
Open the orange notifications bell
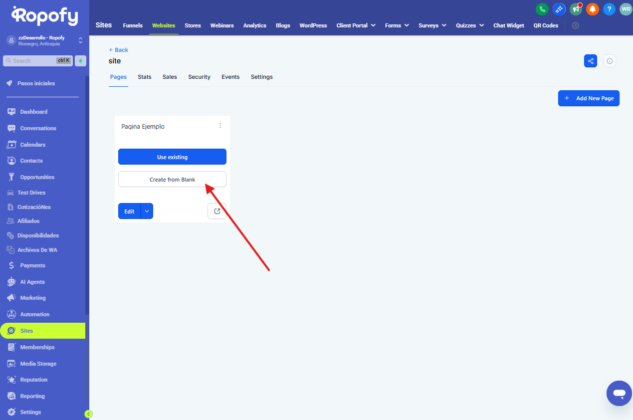pyautogui.click(x=592, y=9)
